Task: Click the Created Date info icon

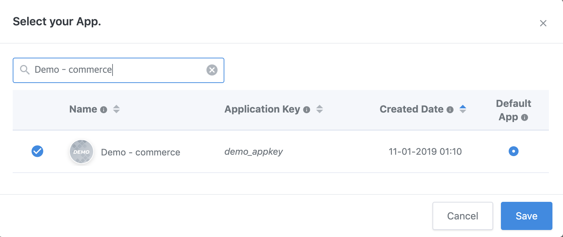Action: (450, 110)
